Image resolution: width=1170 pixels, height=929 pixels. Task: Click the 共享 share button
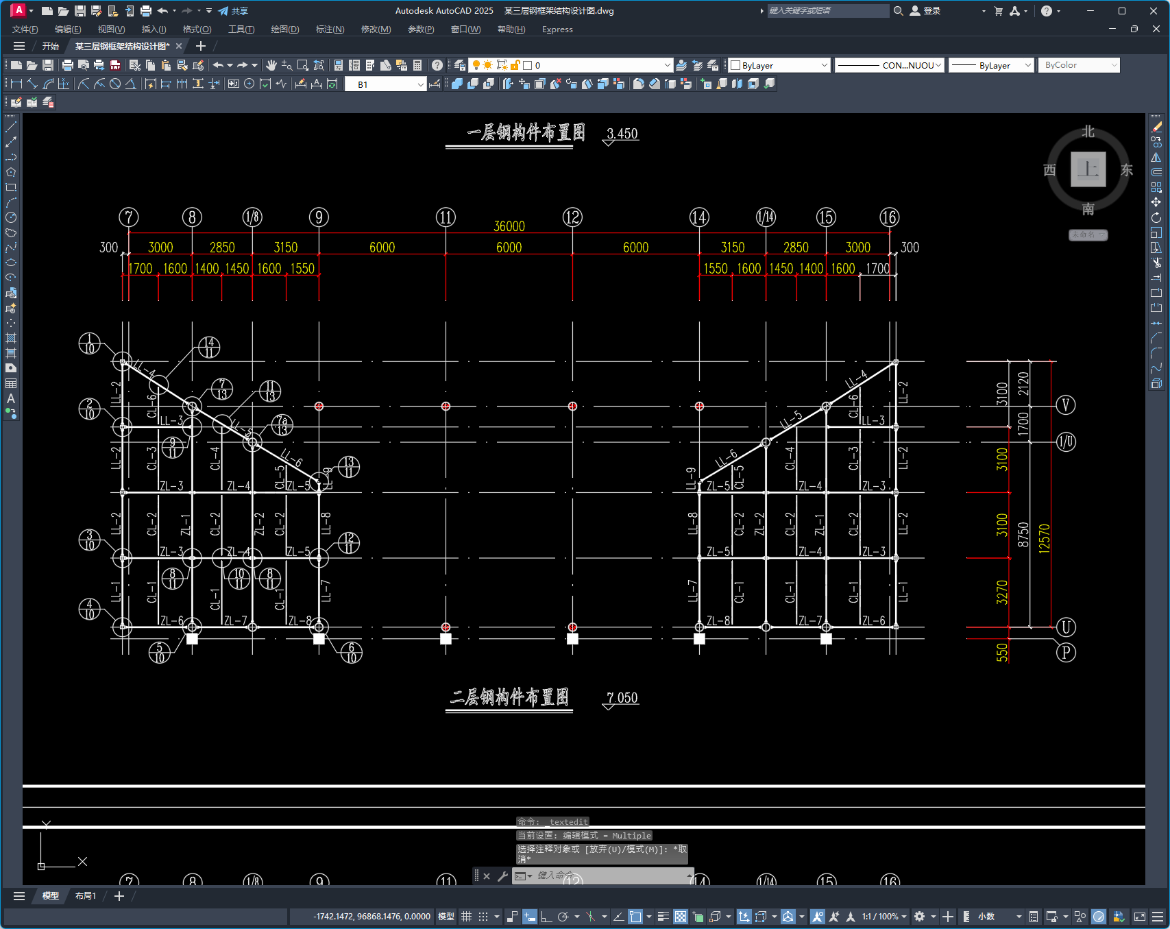click(233, 11)
